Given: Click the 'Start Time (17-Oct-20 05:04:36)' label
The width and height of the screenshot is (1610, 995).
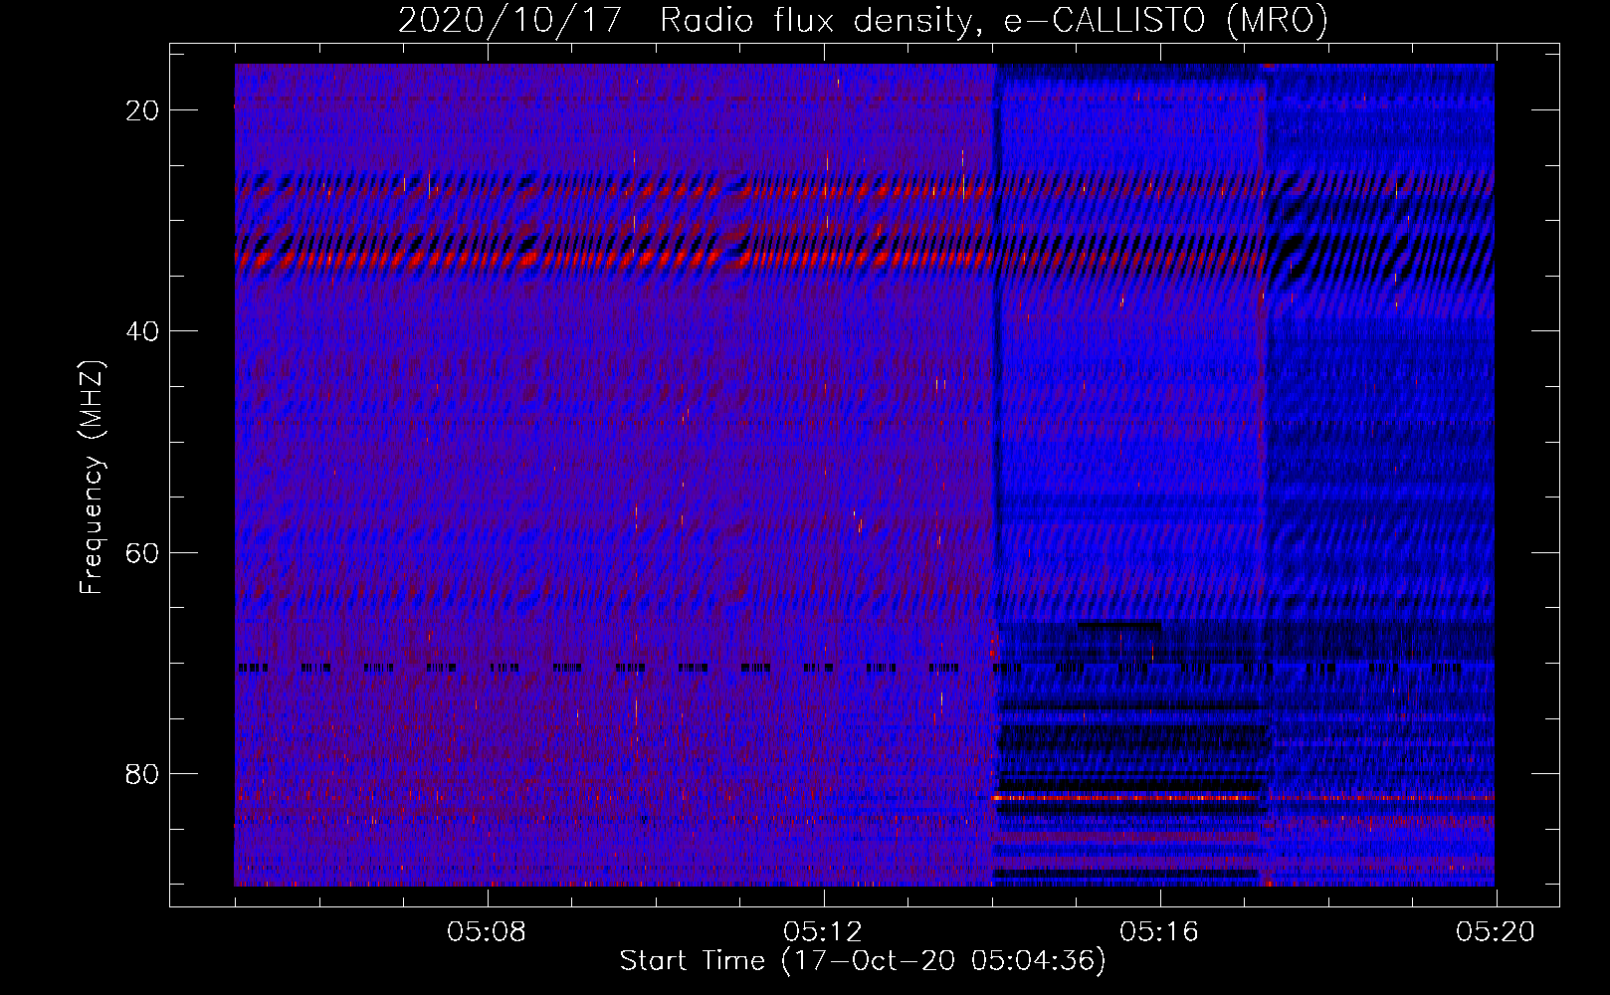Looking at the screenshot, I should click(x=863, y=961).
